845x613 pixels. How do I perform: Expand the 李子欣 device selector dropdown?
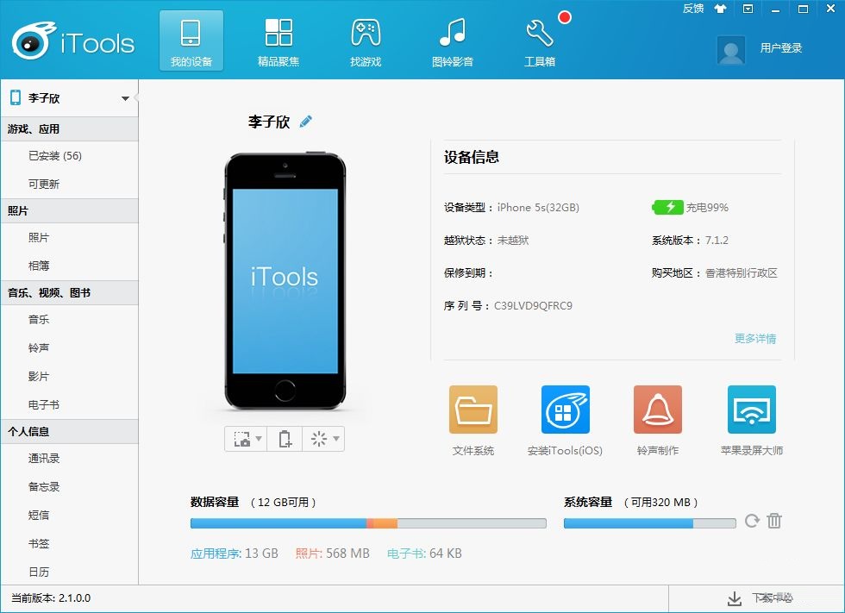coord(125,98)
